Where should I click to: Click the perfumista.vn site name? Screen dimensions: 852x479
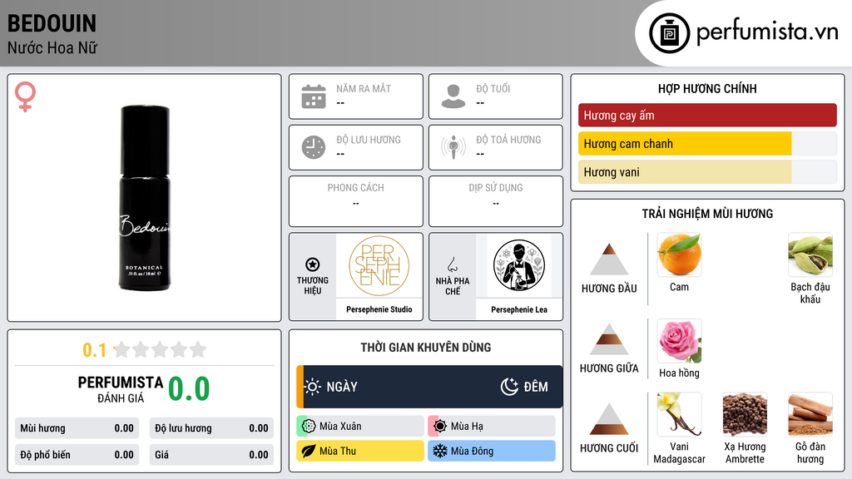pyautogui.click(x=767, y=32)
